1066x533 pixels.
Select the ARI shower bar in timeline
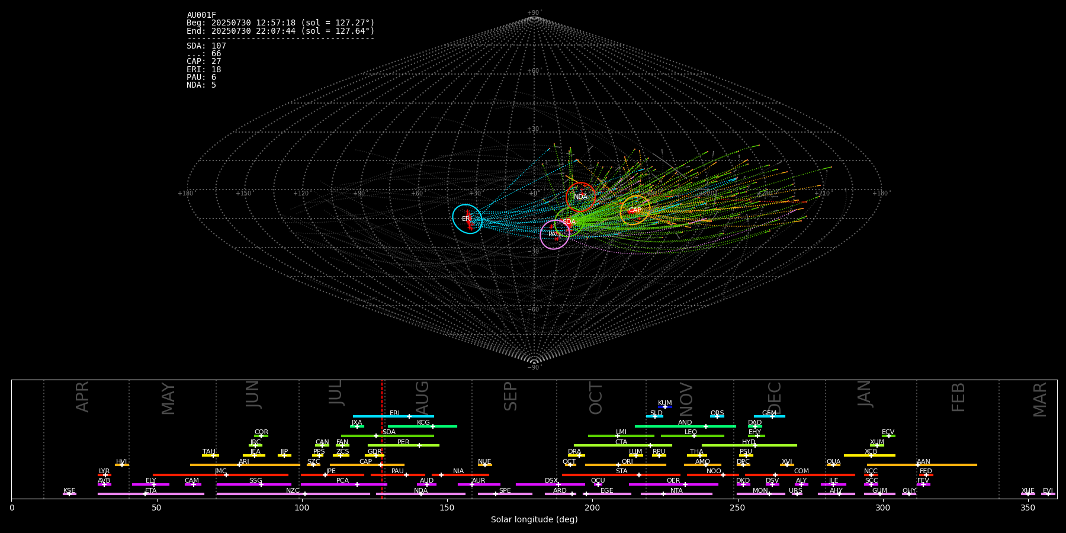[x=245, y=465]
